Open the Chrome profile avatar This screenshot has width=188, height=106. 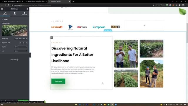pyautogui.click(x=183, y=5)
